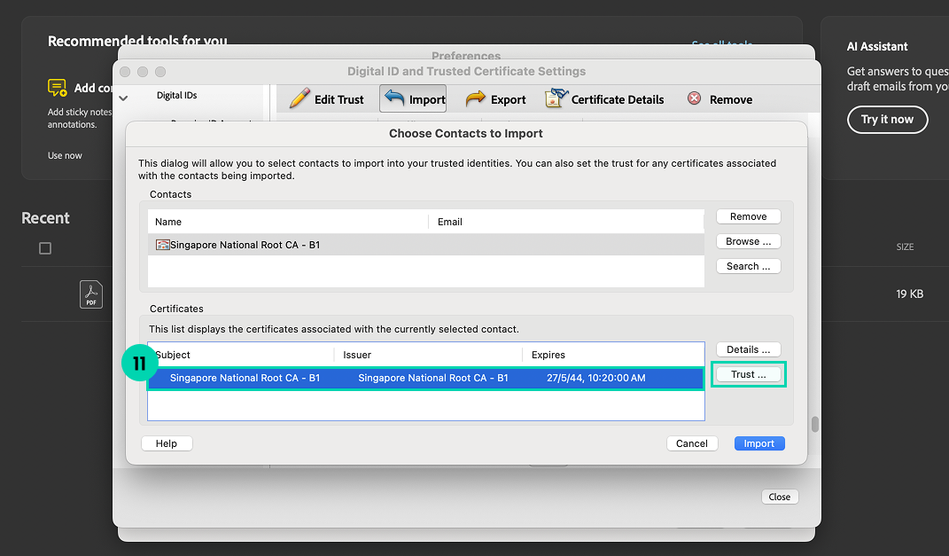Select the Singapore National Root CA certificate row
This screenshot has height=556, width=949.
tap(425, 378)
